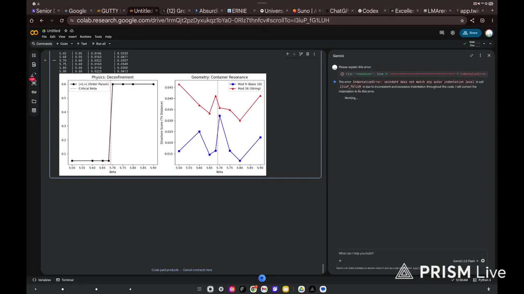Check the cloud save status icon
Screen dimensions: 524x294
pos(72,31)
